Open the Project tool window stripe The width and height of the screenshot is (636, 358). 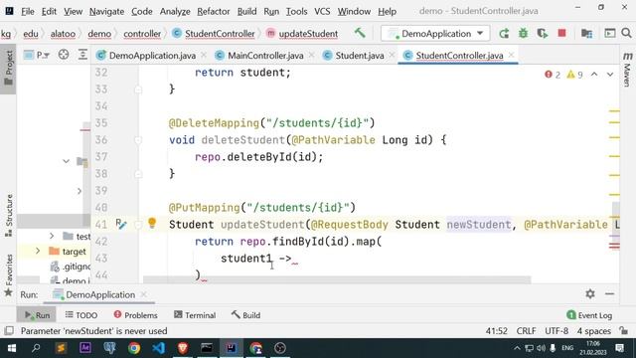[x=8, y=68]
